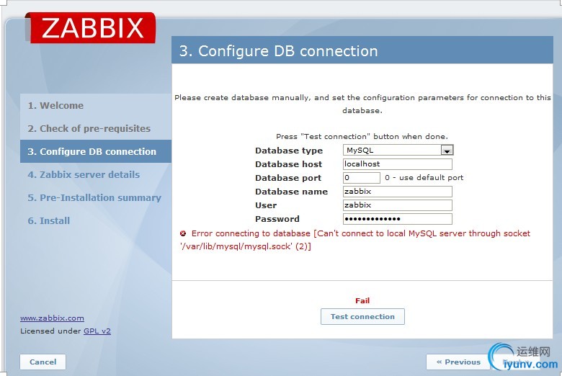
Task: Click the "0 - use default port" hint
Action: (x=424, y=177)
